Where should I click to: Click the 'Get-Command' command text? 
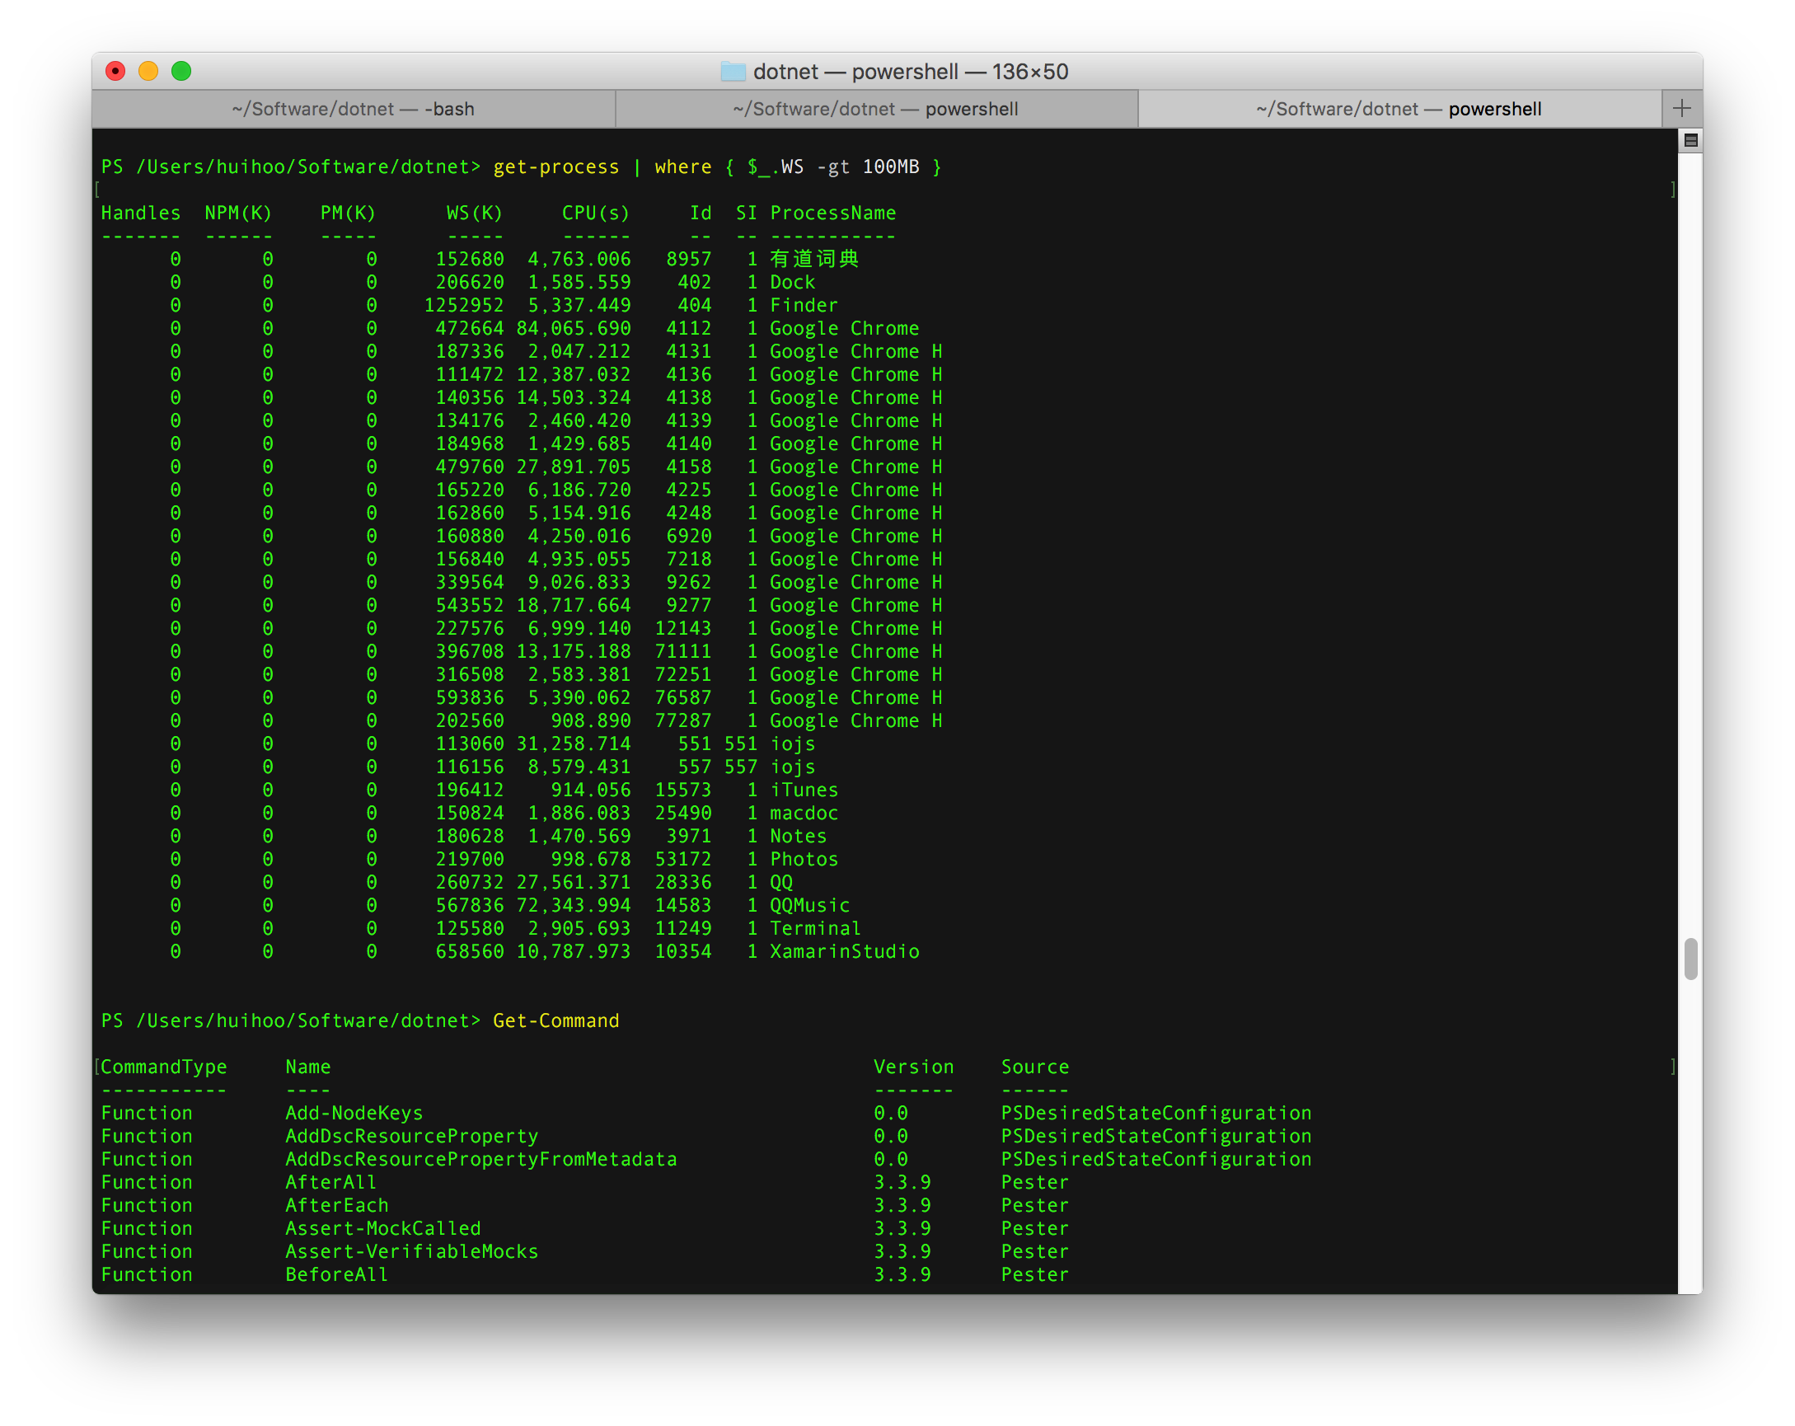pyautogui.click(x=555, y=1020)
